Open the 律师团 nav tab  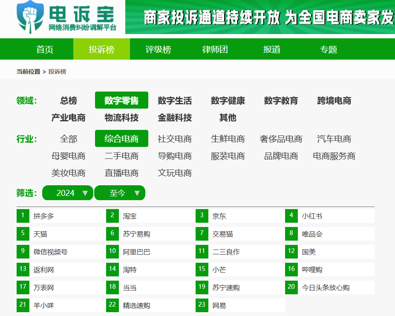pos(215,49)
